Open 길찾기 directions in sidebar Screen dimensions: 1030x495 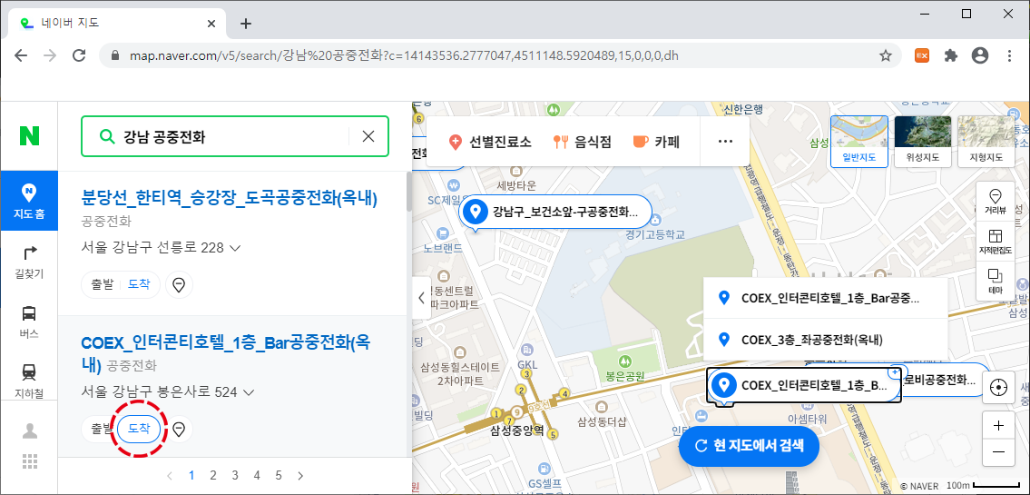pyautogui.click(x=29, y=261)
